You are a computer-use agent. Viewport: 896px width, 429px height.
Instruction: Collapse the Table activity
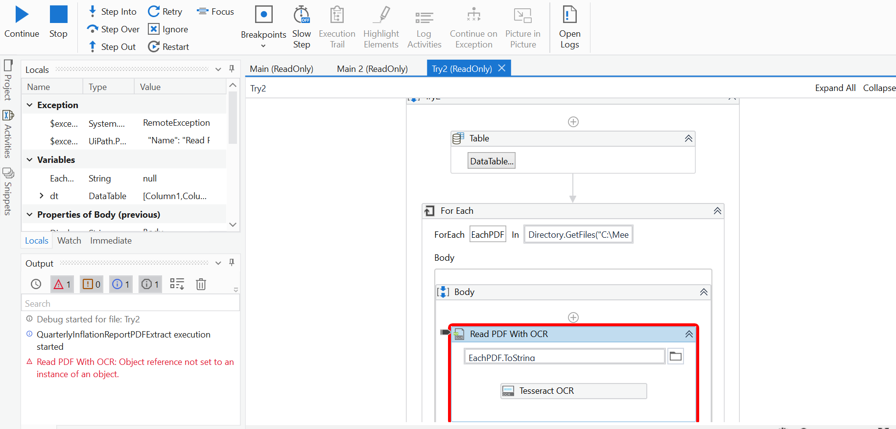coord(688,138)
